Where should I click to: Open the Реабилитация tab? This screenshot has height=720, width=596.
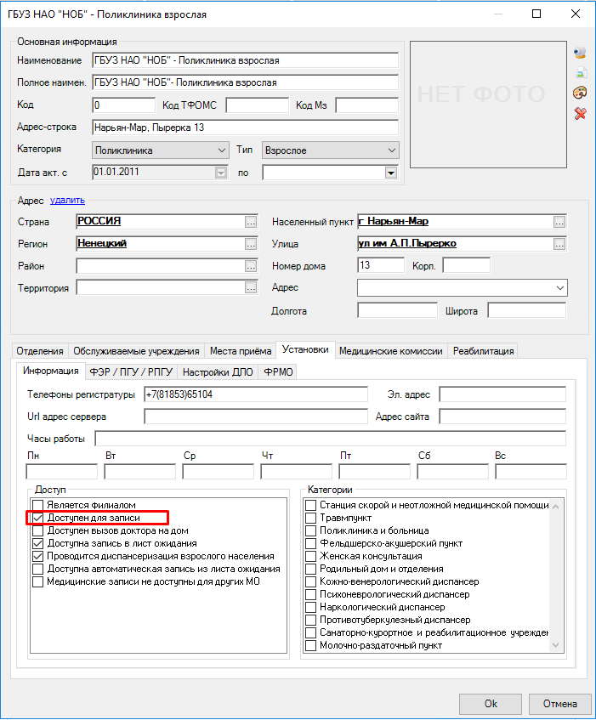[x=483, y=351]
